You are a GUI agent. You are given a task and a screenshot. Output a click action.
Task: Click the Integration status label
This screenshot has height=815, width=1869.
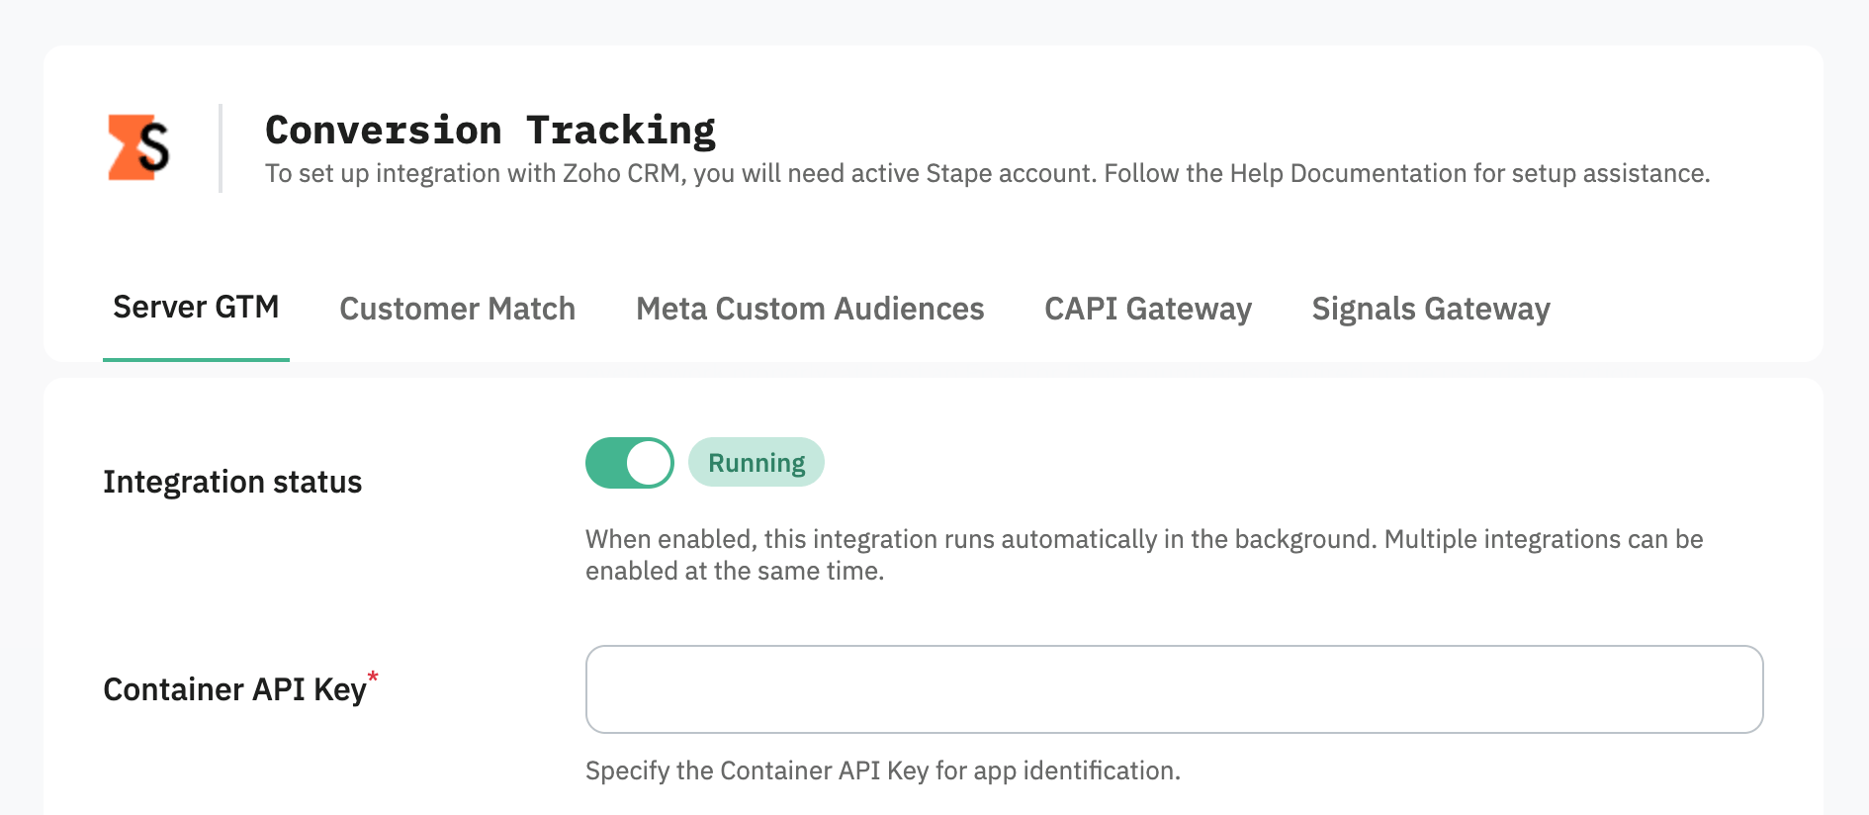(x=232, y=482)
